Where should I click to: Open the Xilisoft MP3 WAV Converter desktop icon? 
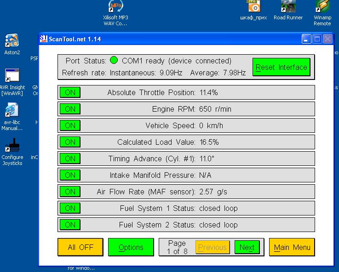115,6
